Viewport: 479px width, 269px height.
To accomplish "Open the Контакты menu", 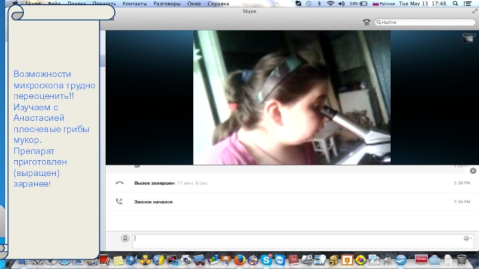I will tap(135, 4).
